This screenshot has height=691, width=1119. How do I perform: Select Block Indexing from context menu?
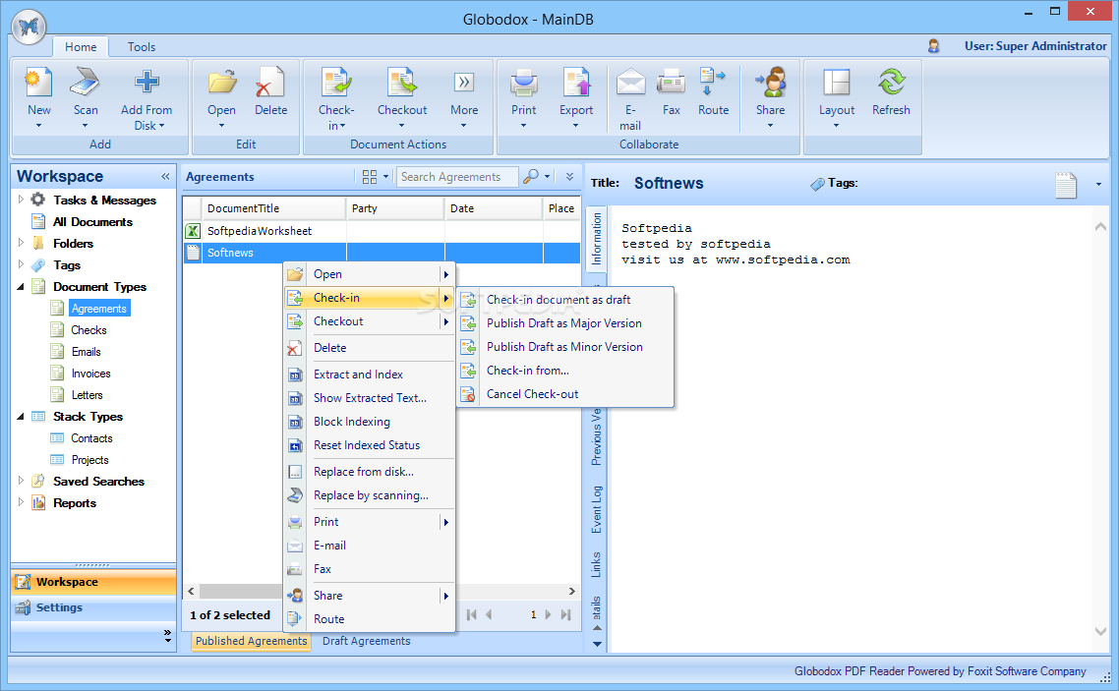370,422
